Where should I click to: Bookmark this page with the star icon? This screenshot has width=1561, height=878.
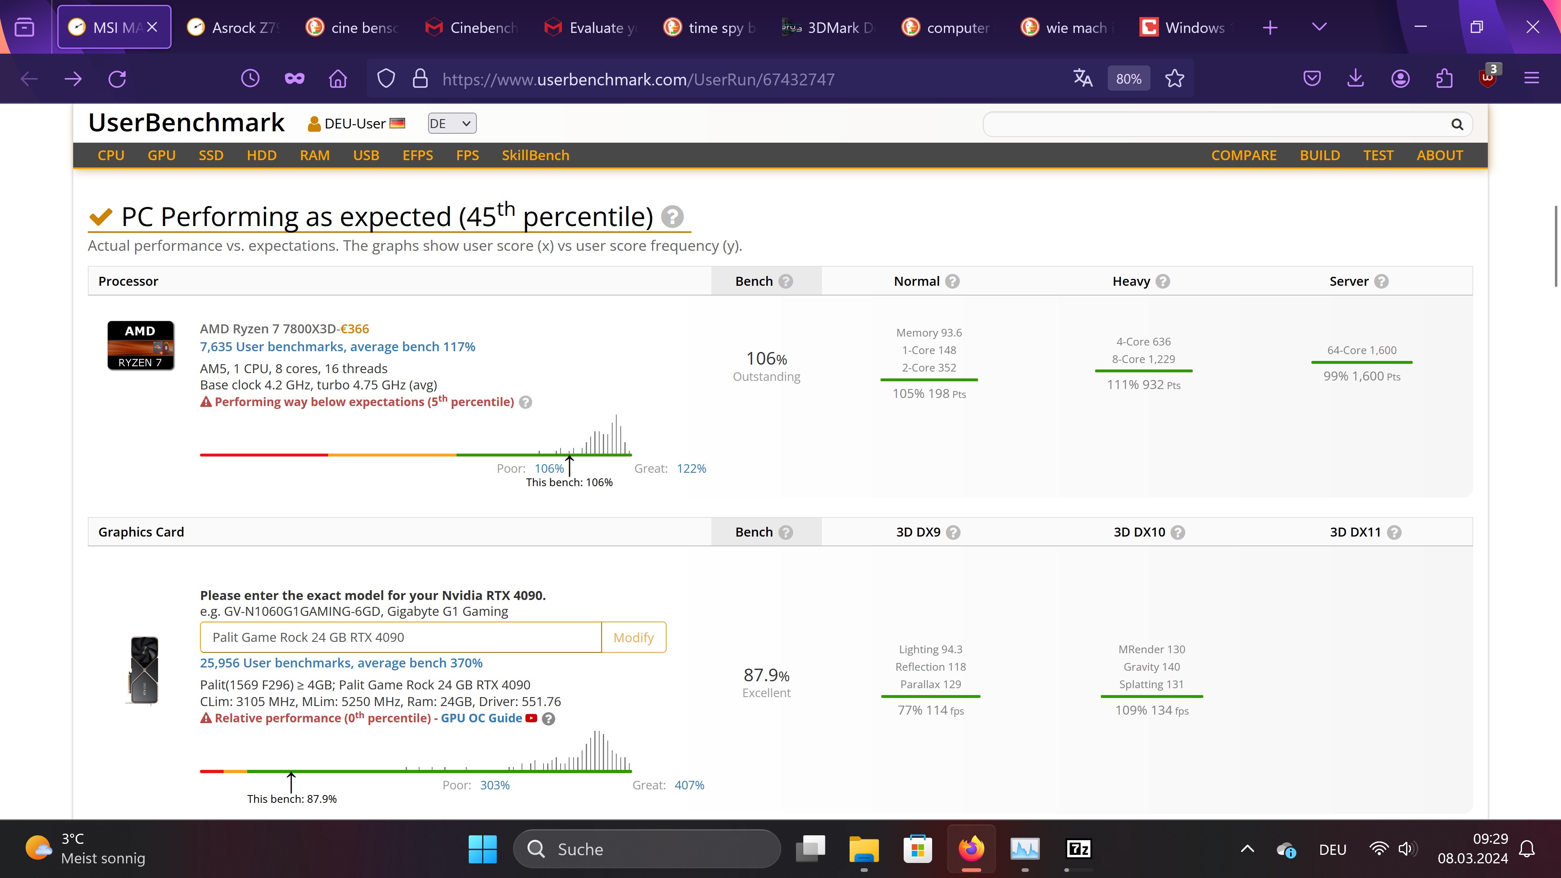pyautogui.click(x=1174, y=79)
